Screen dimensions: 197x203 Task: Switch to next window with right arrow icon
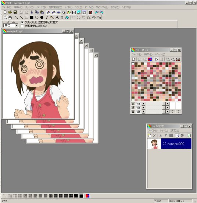[x=101, y=12]
